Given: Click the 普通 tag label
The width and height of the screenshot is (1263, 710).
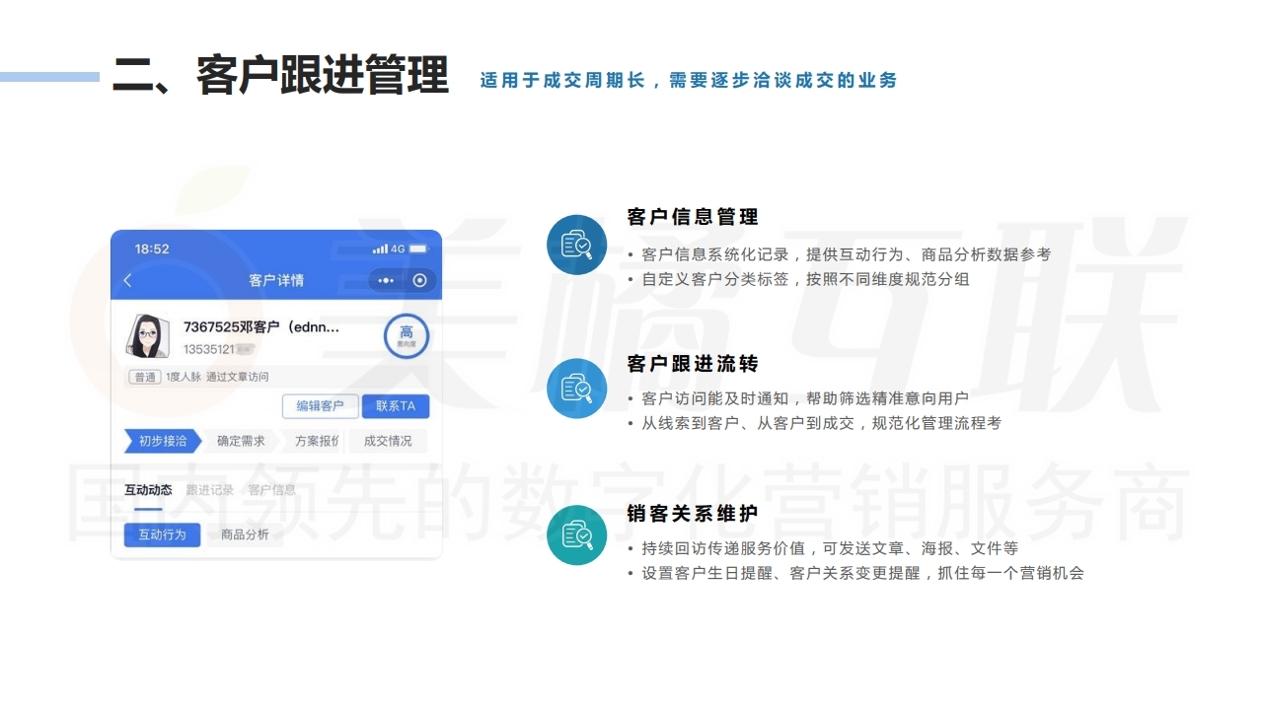Looking at the screenshot, I should (145, 377).
